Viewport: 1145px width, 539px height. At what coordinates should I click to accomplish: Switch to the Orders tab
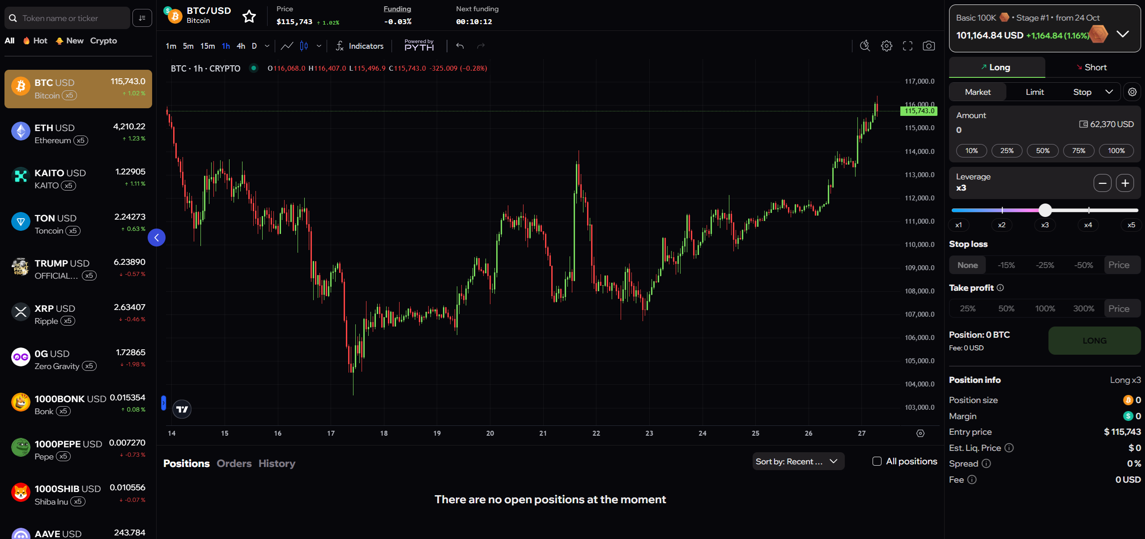coord(234,463)
